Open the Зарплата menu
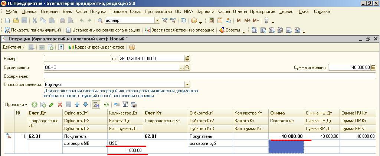The height and width of the screenshot is (156, 380). coord(205,11)
